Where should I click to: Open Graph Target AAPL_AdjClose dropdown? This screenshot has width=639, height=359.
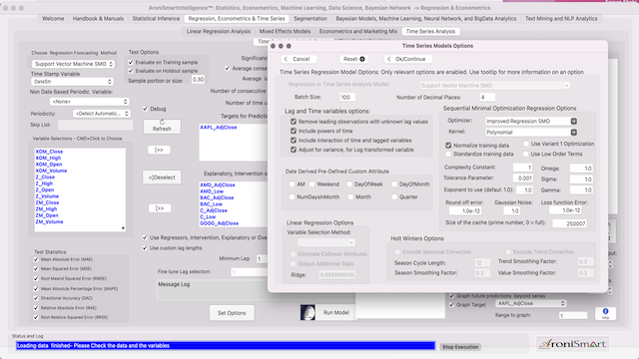pyautogui.click(x=530, y=303)
